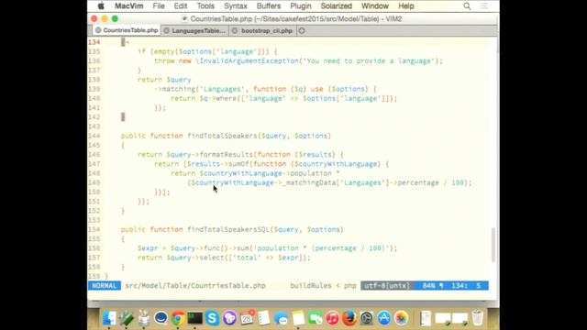Open Notes from the Dock
The width and height of the screenshot is (587, 330).
pos(298,318)
